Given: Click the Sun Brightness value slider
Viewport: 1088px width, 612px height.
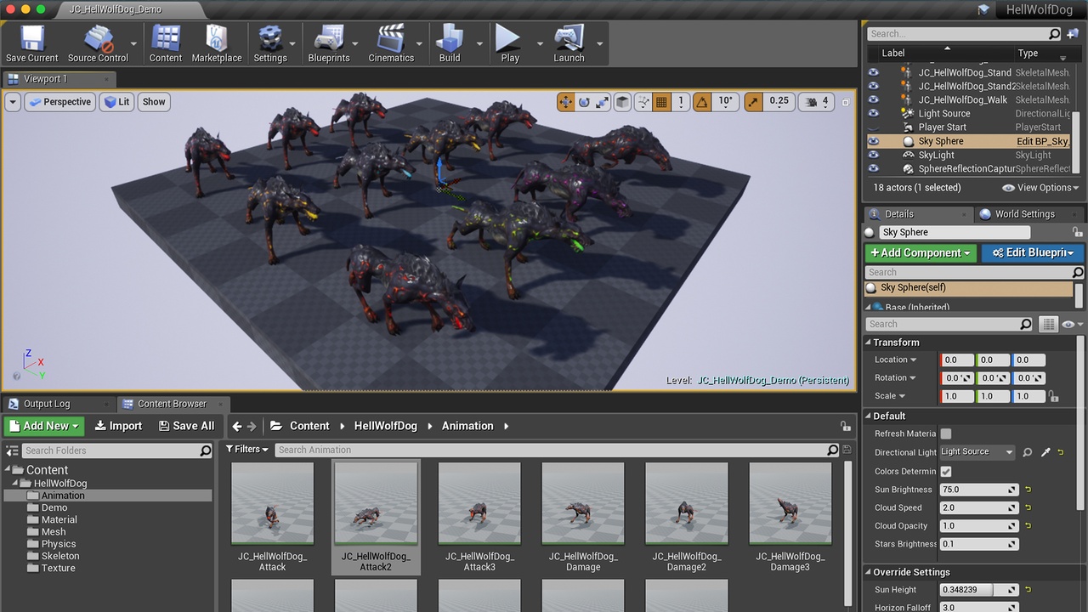Looking at the screenshot, I should (x=979, y=490).
